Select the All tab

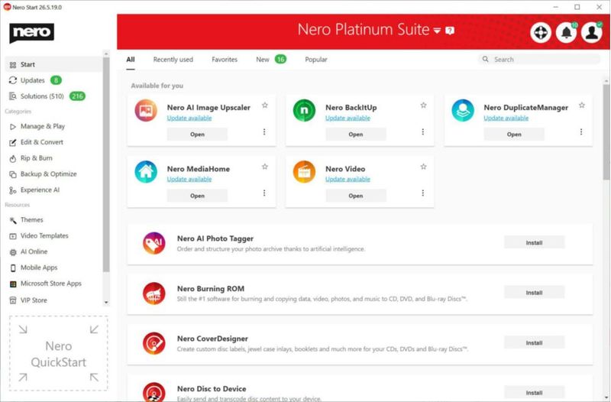[131, 60]
